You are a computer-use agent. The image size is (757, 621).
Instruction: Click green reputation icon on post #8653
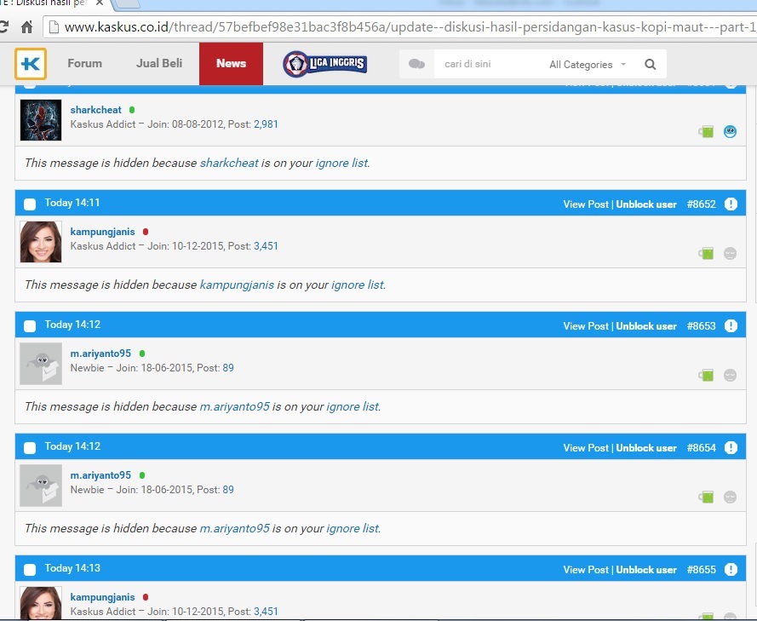pos(706,375)
